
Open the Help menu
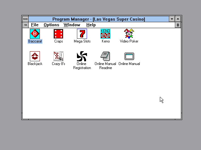click(x=91, y=25)
